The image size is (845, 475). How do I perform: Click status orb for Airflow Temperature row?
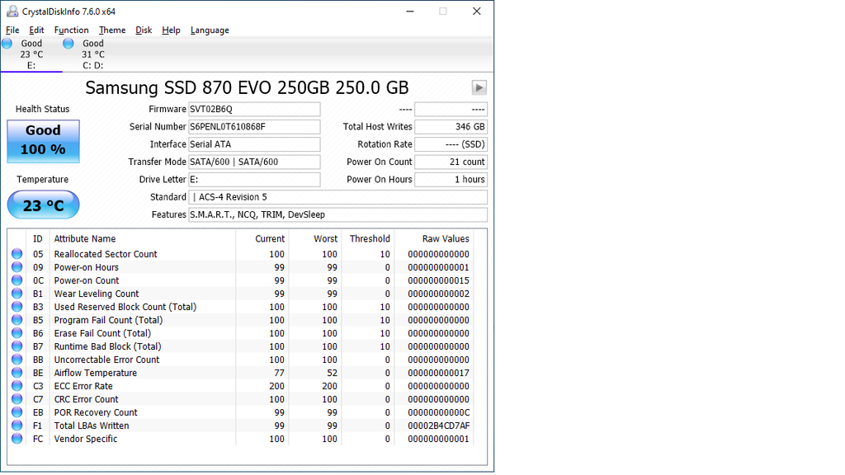click(x=17, y=373)
